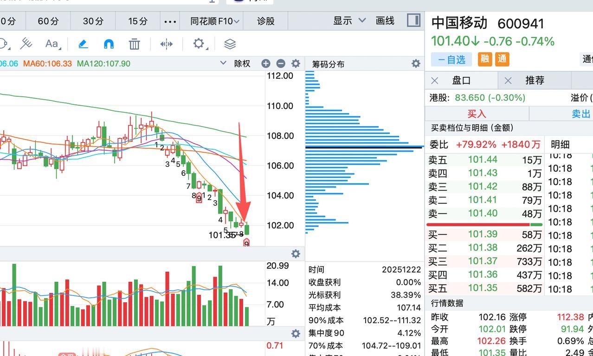Viewport: 593px width, 356px height.
Task: Click the 诊股 diagnosis button
Action: point(265,21)
